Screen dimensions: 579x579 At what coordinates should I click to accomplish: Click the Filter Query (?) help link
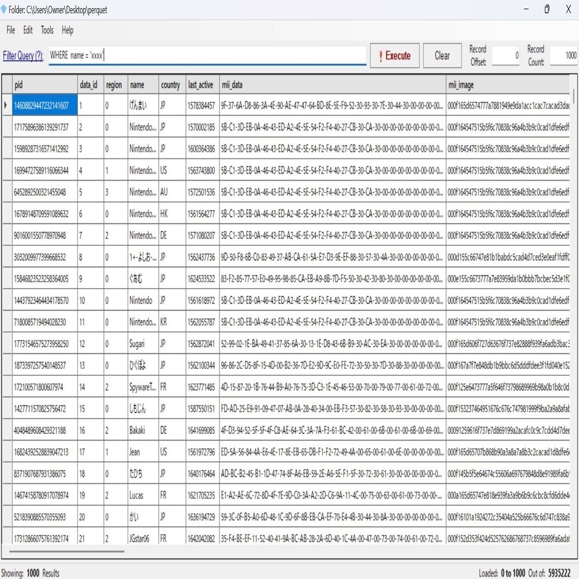23,56
